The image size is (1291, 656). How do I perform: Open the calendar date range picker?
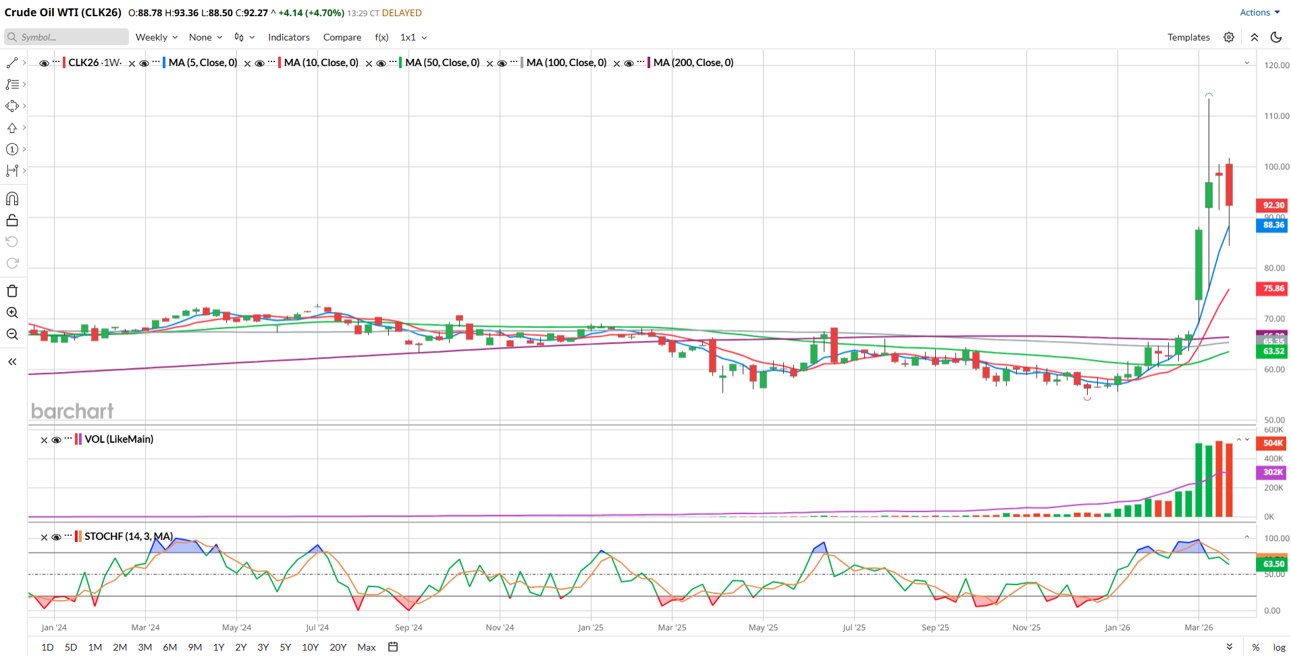click(x=393, y=647)
